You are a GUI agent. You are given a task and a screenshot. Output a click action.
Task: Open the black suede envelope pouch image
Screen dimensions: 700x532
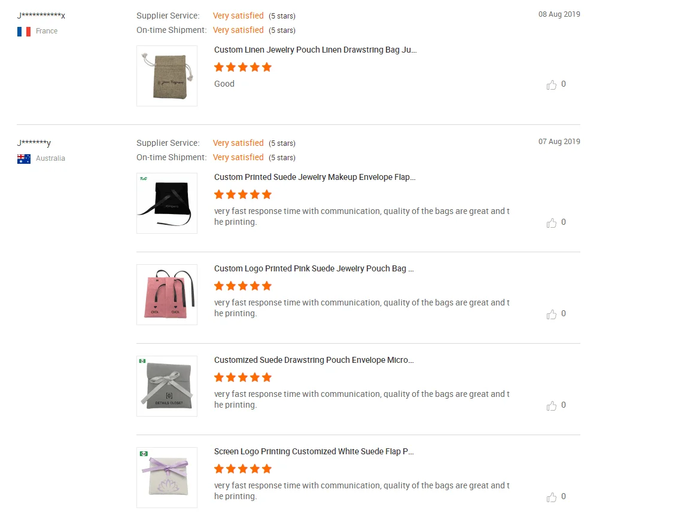click(x=167, y=203)
